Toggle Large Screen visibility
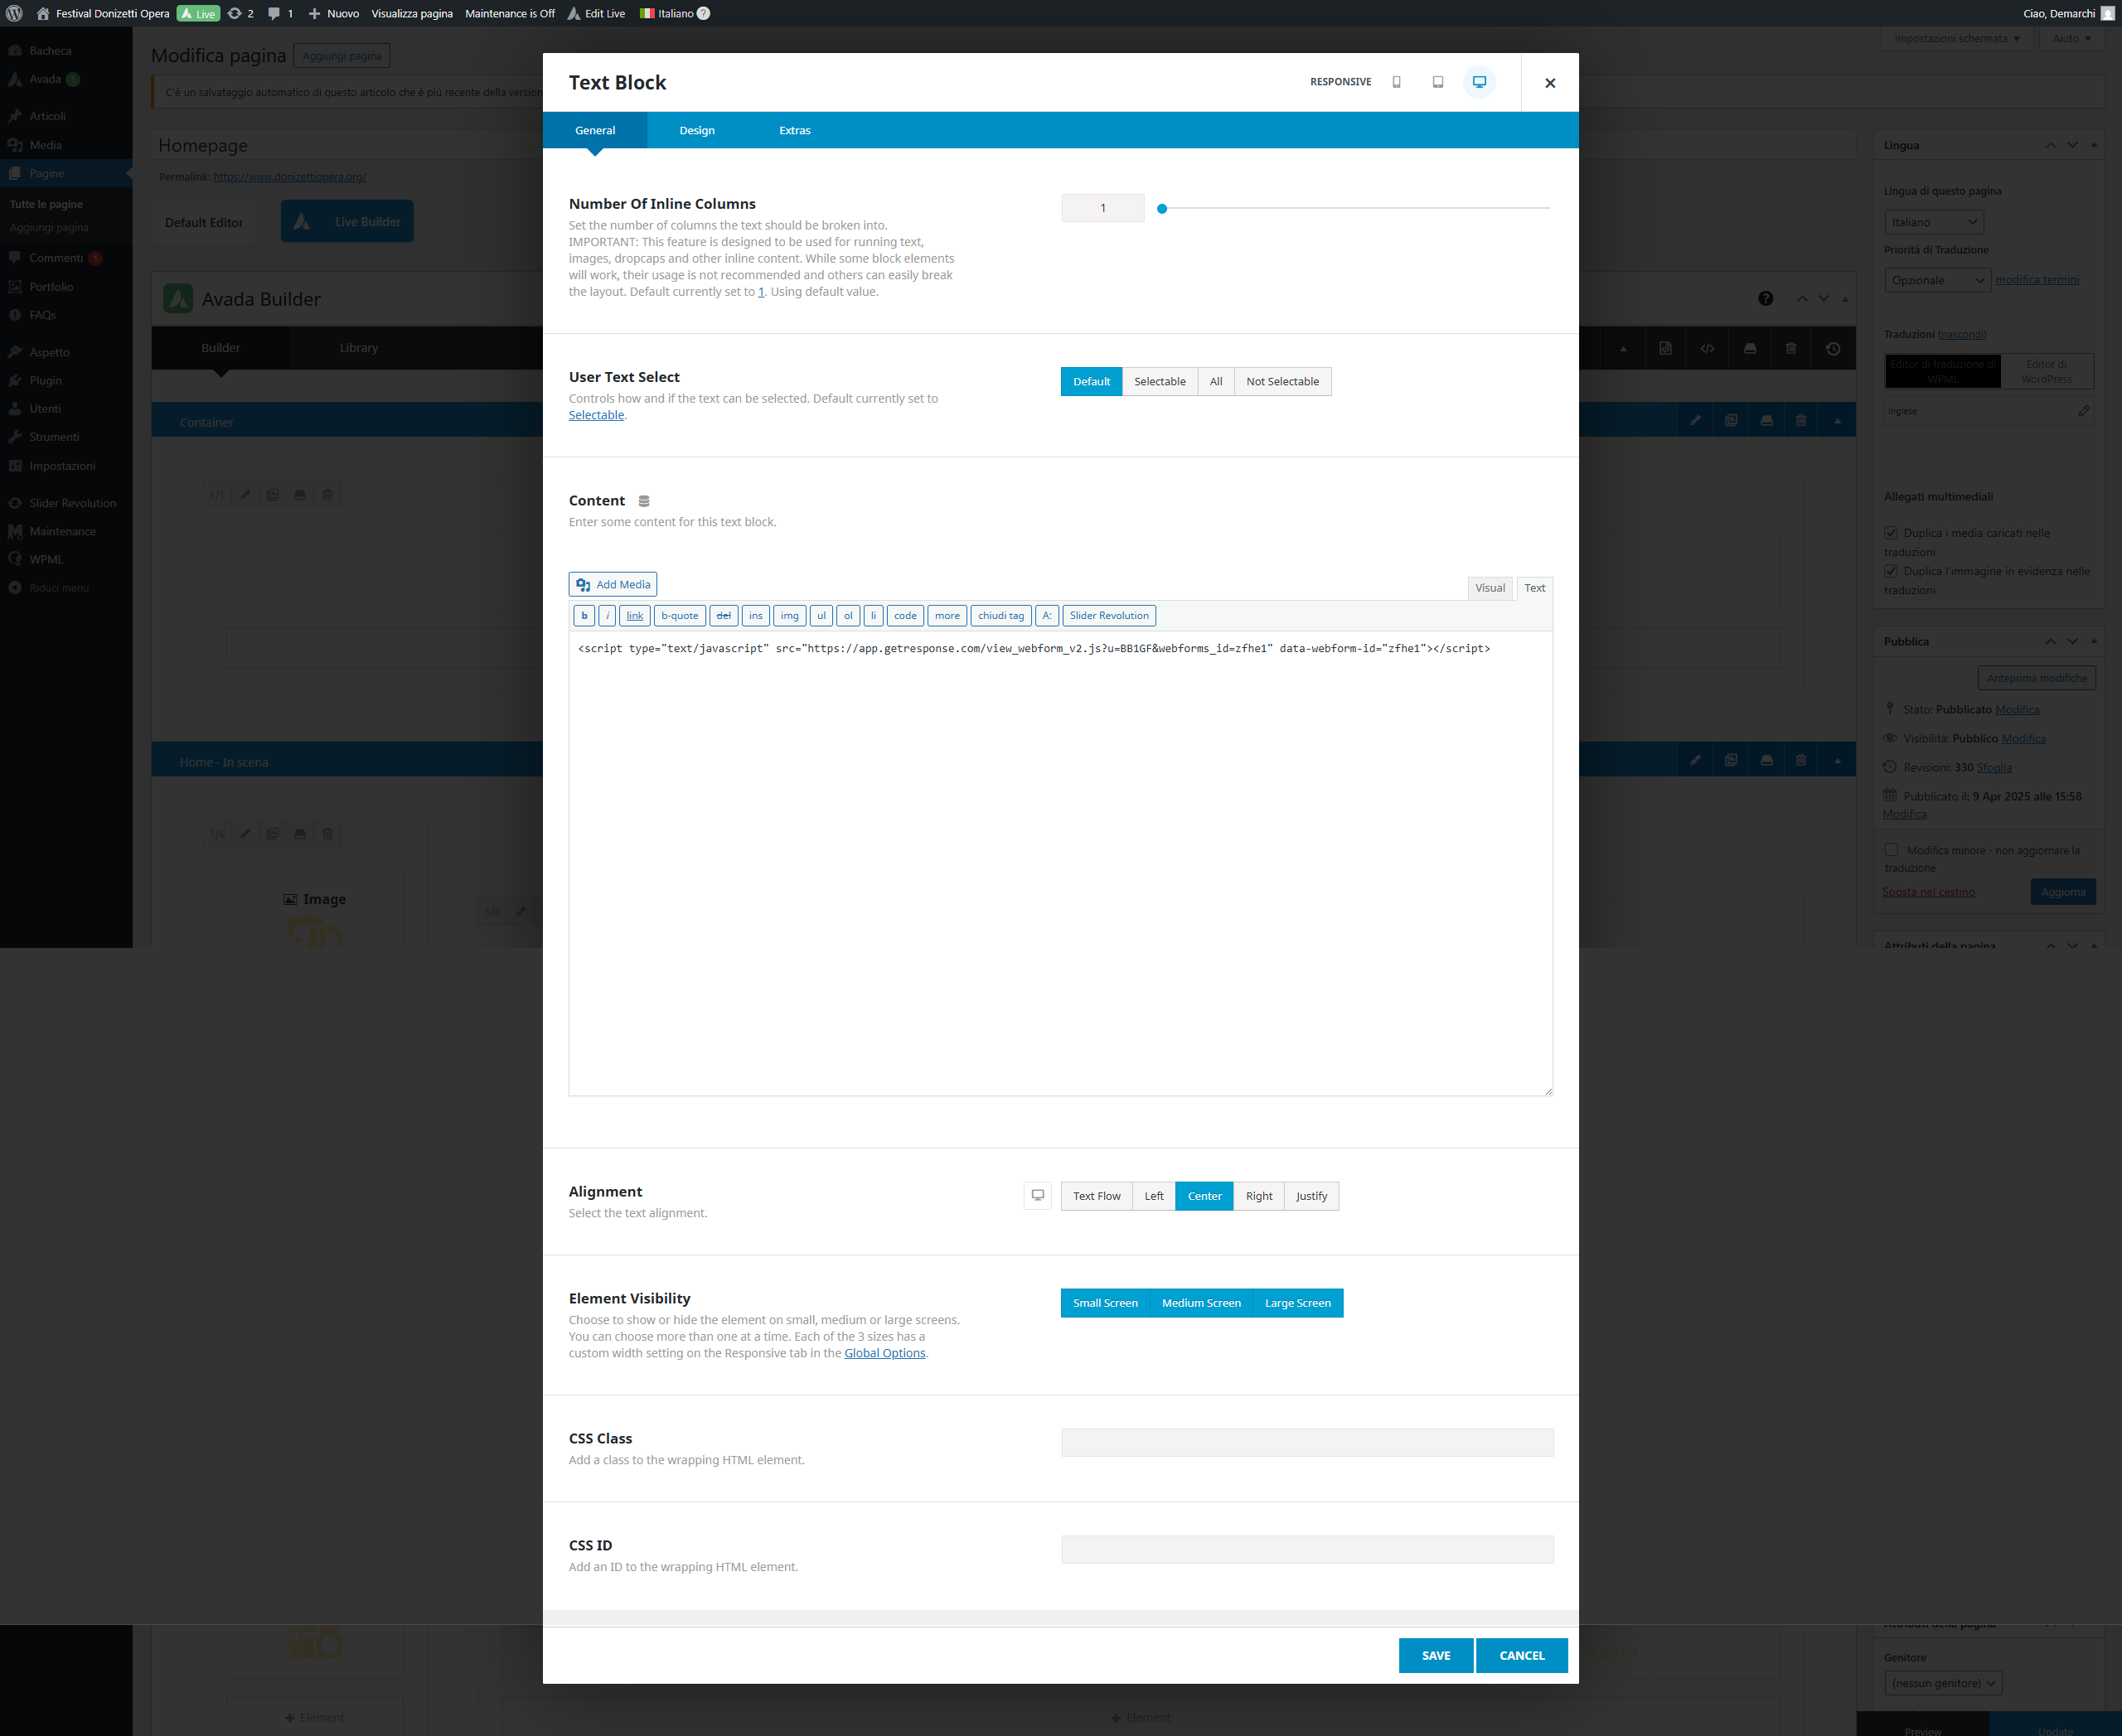The width and height of the screenshot is (2122, 1736). tap(1297, 1303)
